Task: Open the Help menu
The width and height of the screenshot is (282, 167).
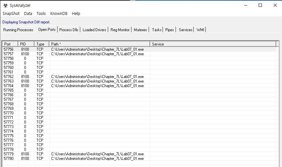Action: click(76, 14)
